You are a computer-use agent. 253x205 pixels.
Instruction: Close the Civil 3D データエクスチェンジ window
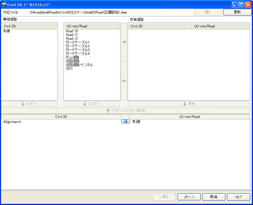[x=248, y=5]
